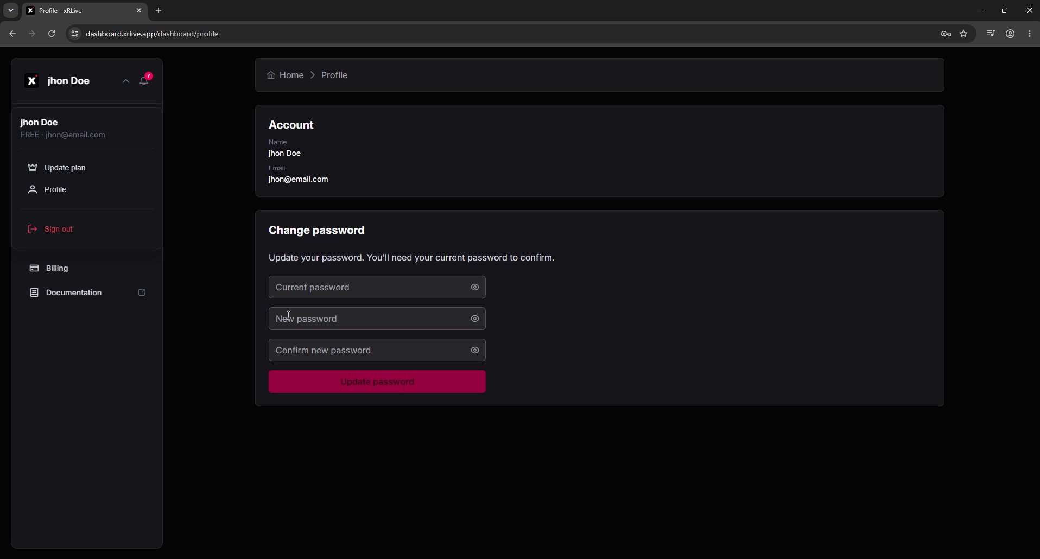
Task: Click the Update plan crown icon
Action: coord(33,168)
